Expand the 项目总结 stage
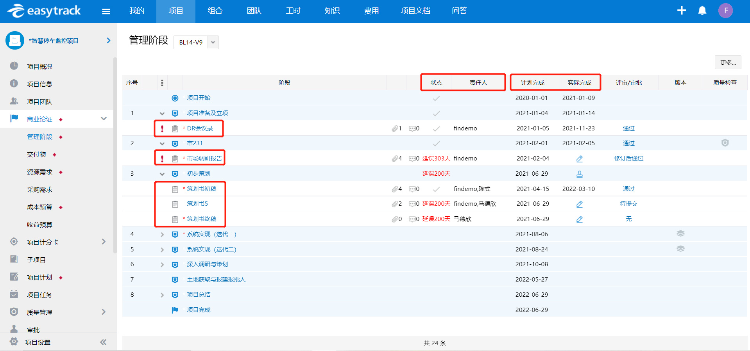Viewport: 750px width, 351px height. [x=162, y=295]
